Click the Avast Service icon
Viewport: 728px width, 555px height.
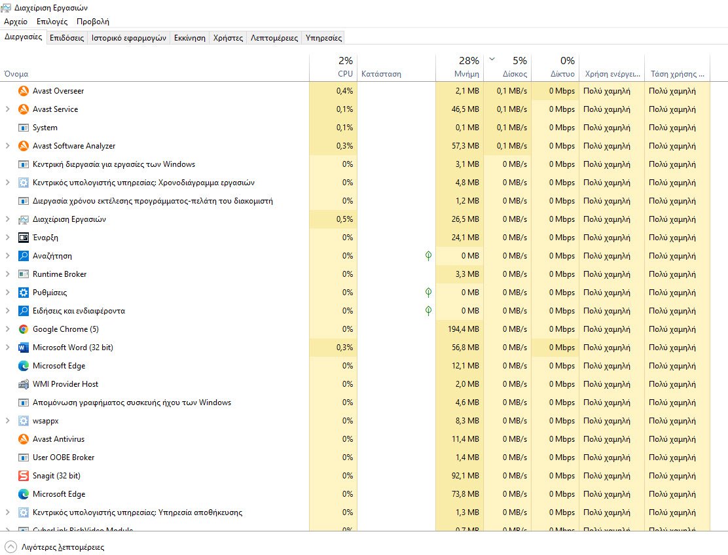[x=23, y=109]
